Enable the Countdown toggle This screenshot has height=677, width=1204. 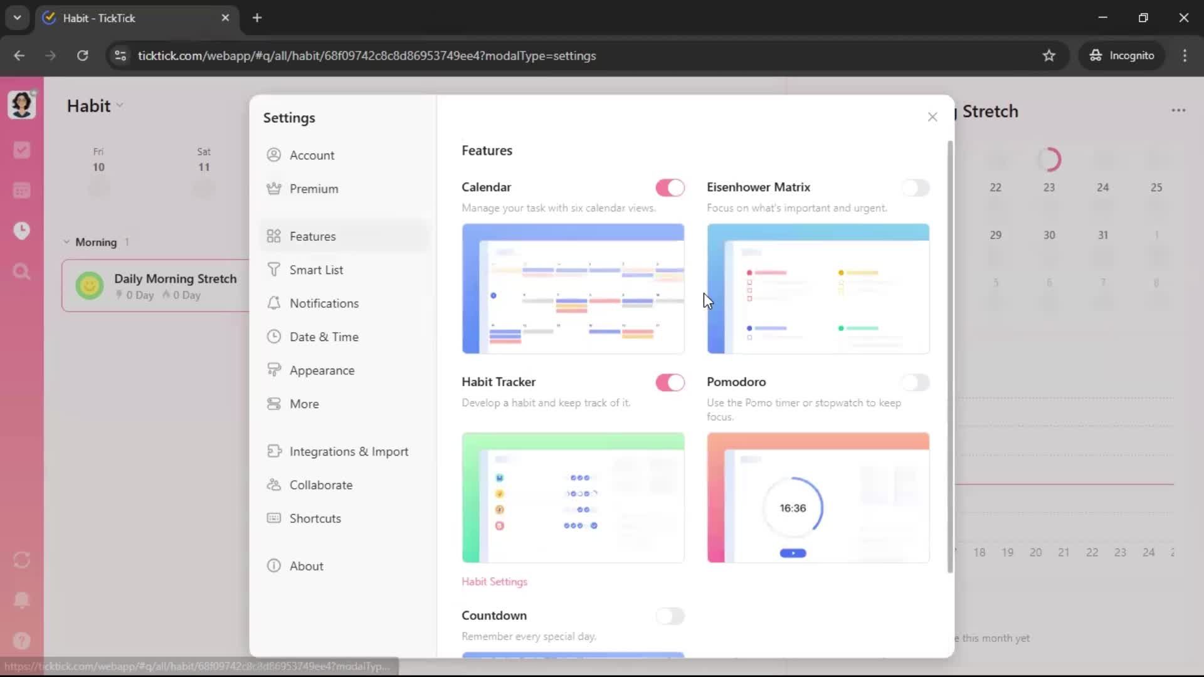point(670,616)
